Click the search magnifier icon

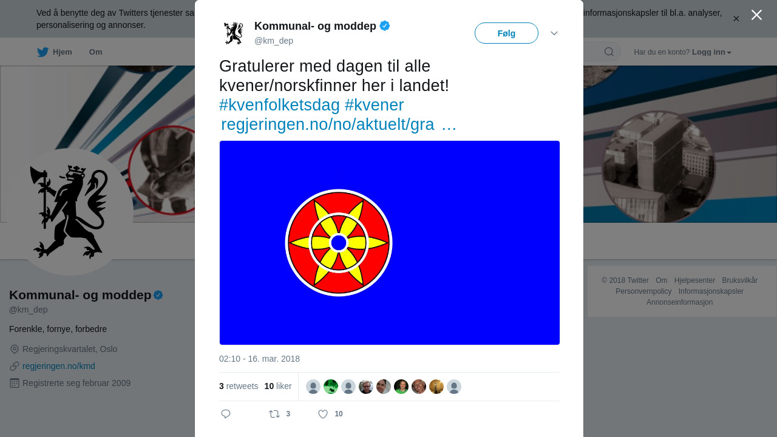point(609,52)
